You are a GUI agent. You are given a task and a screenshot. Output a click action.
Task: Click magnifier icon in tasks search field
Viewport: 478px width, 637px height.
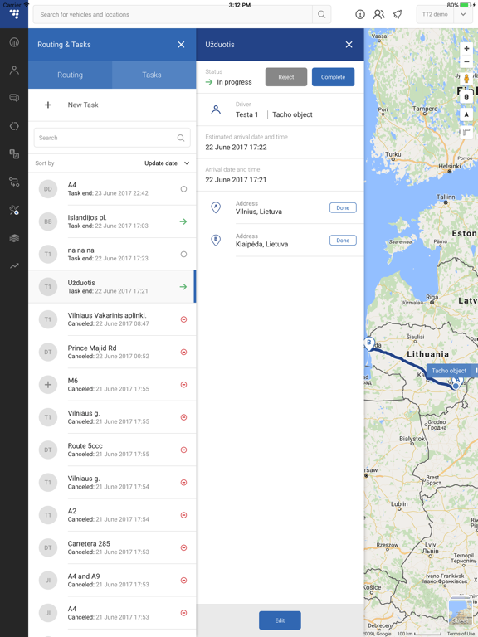pos(181,138)
